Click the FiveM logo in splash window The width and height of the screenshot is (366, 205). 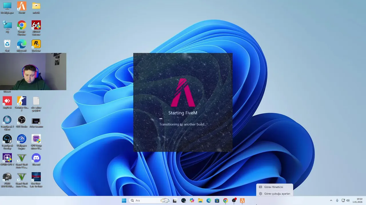coord(183,93)
